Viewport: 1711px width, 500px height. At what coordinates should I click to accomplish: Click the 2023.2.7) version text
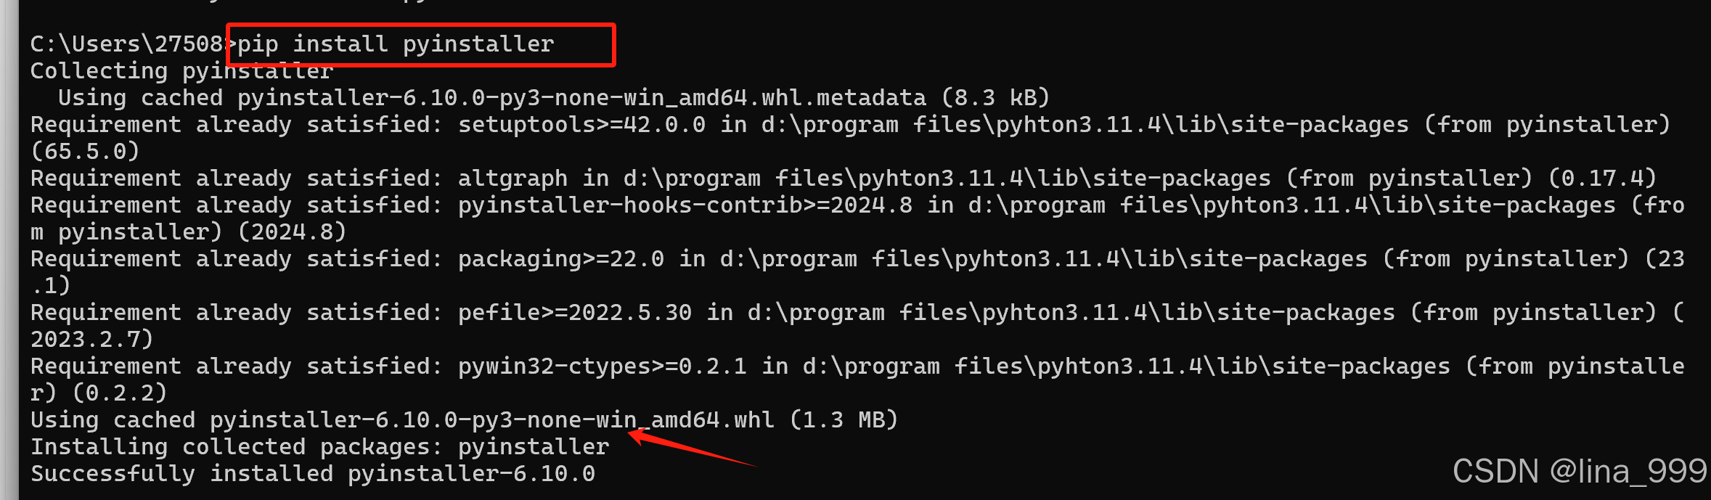point(91,340)
